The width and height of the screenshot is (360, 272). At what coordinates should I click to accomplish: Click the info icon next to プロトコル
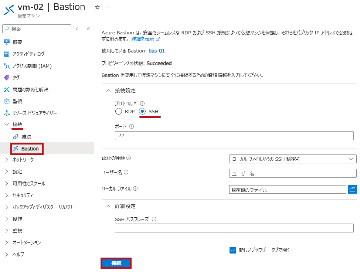click(142, 103)
